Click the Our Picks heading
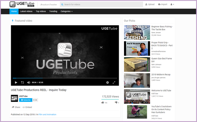 [130, 21]
